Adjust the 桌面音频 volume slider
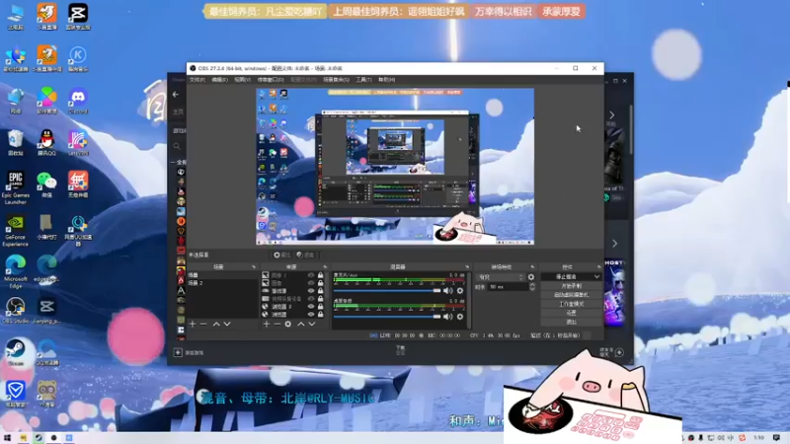This screenshot has height=444, width=790. pos(387,317)
